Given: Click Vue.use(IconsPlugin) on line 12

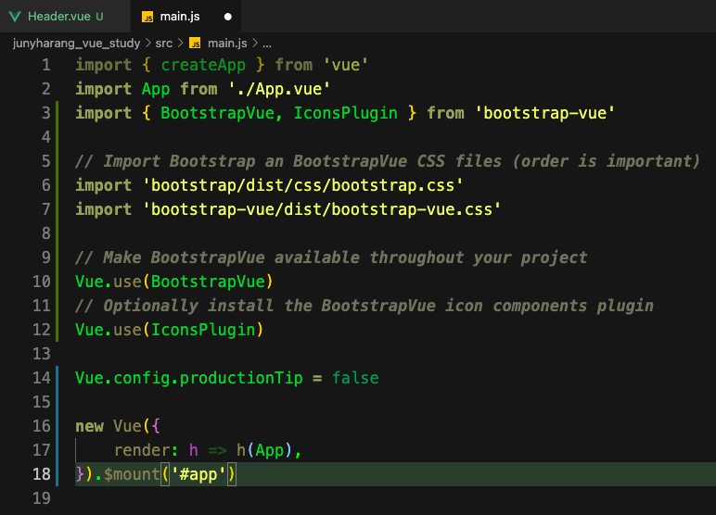Looking at the screenshot, I should pyautogui.click(x=170, y=330).
